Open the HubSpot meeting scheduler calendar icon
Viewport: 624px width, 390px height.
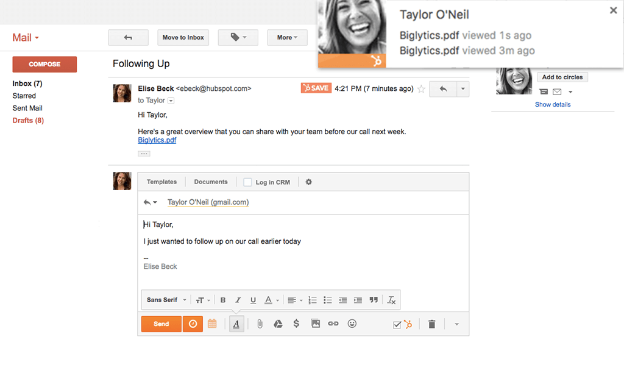tap(212, 324)
